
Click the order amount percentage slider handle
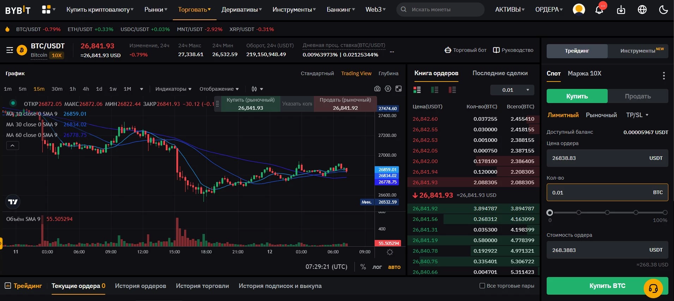549,212
